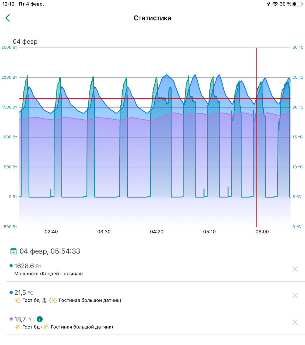Image resolution: width=305 pixels, height=345 pixels.
Task: Open the date 04 февр, 05:54:33
Action: click(x=50, y=251)
